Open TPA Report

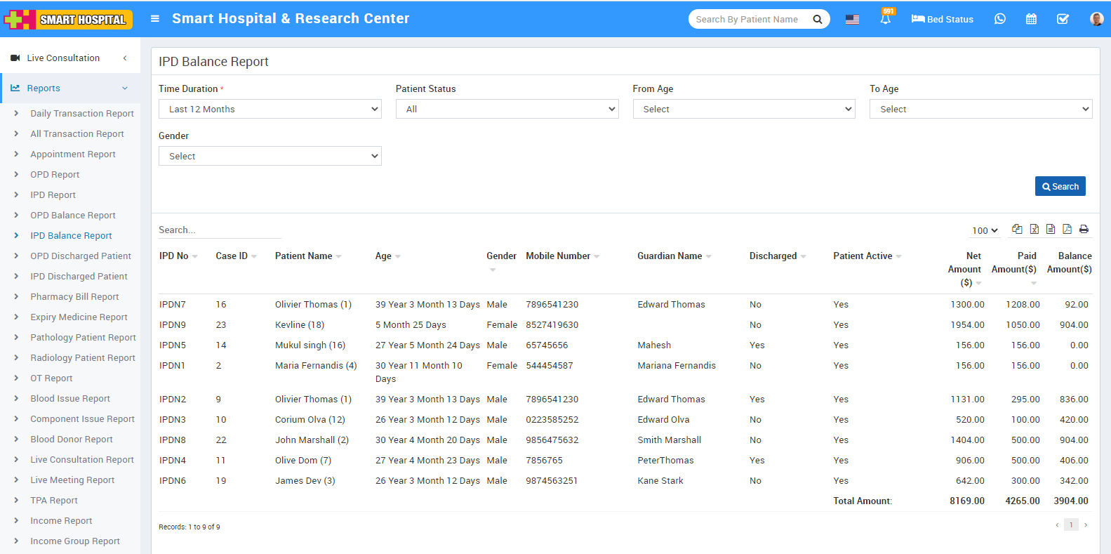54,501
